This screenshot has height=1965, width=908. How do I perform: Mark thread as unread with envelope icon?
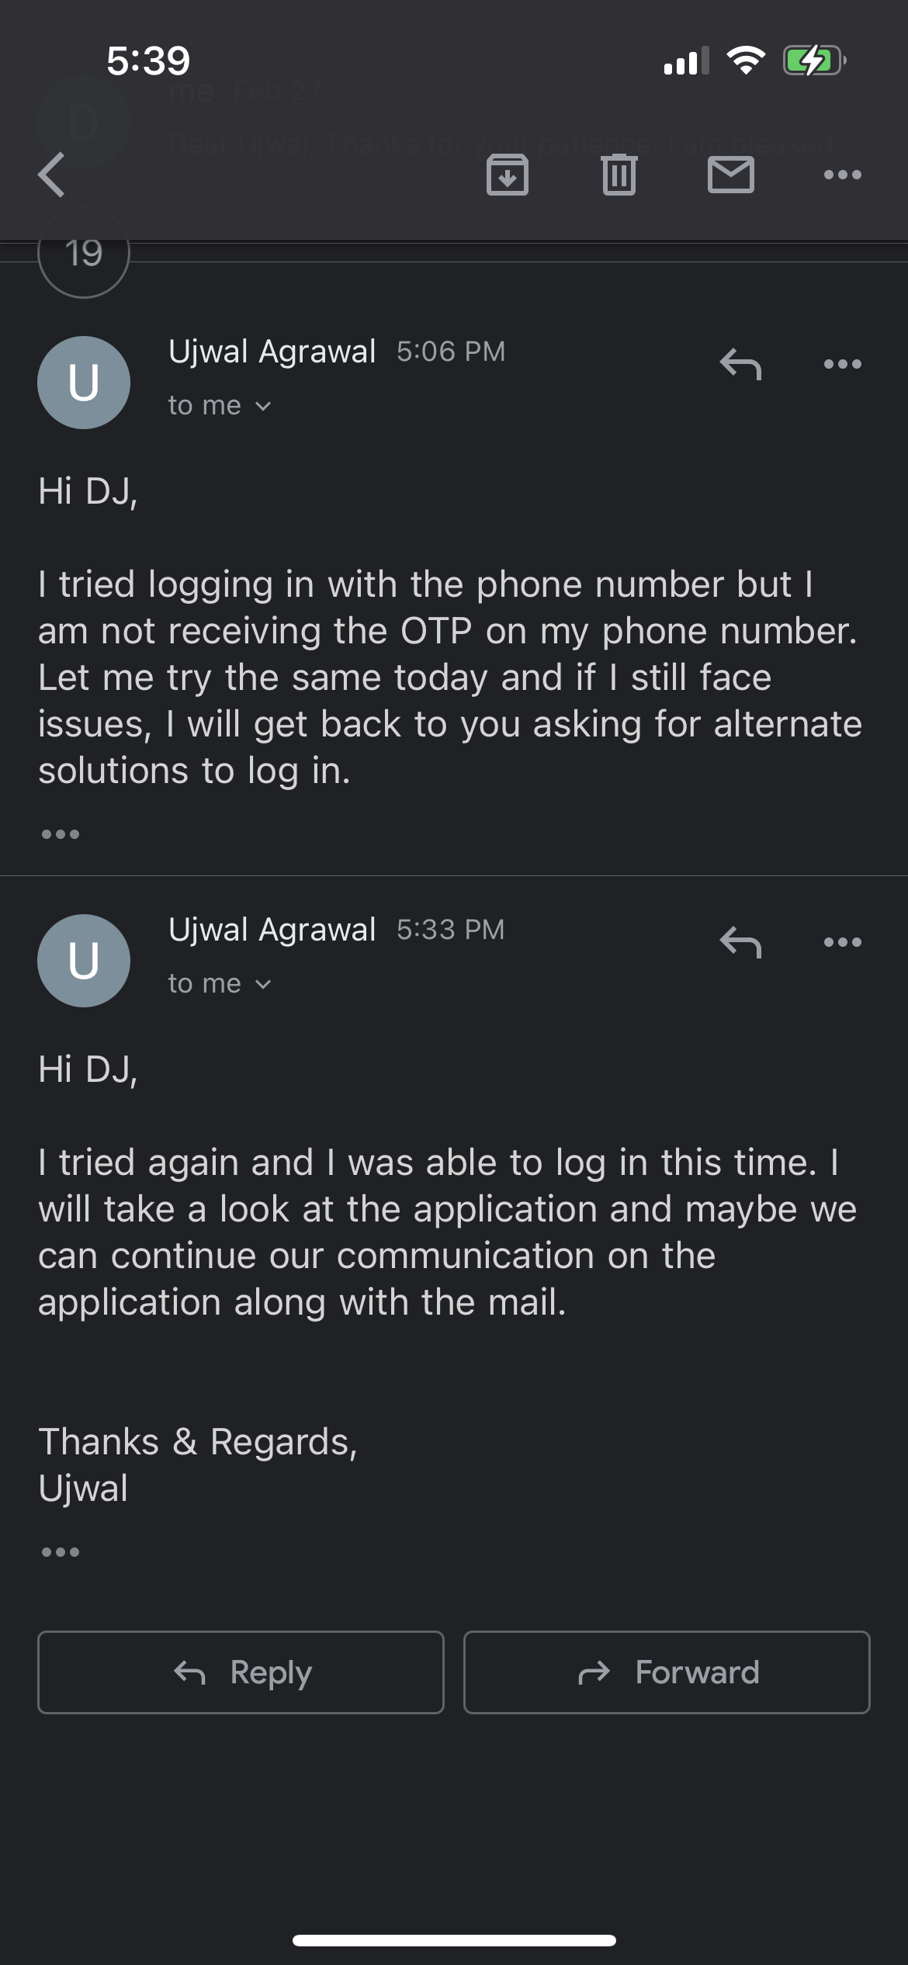tap(731, 175)
